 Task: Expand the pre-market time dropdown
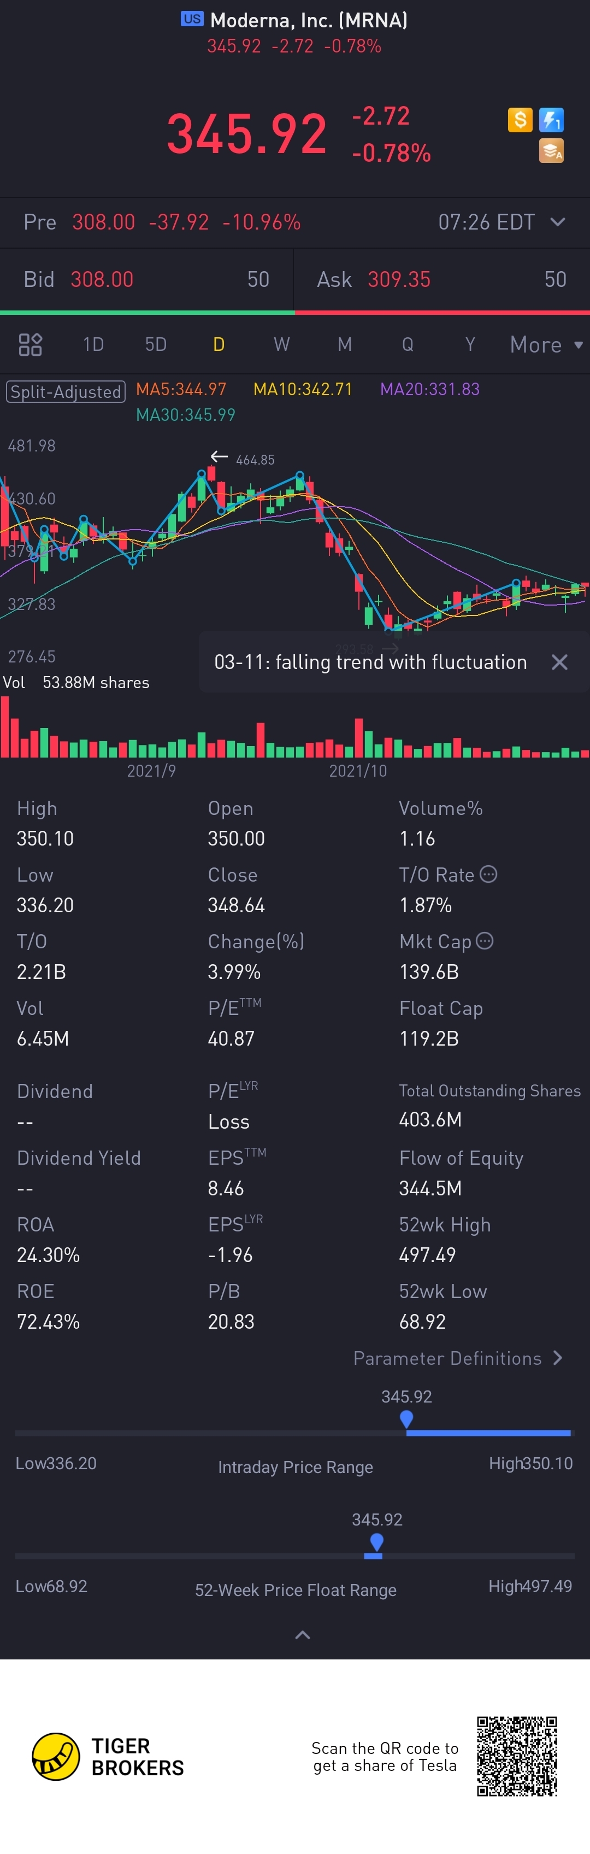[558, 222]
